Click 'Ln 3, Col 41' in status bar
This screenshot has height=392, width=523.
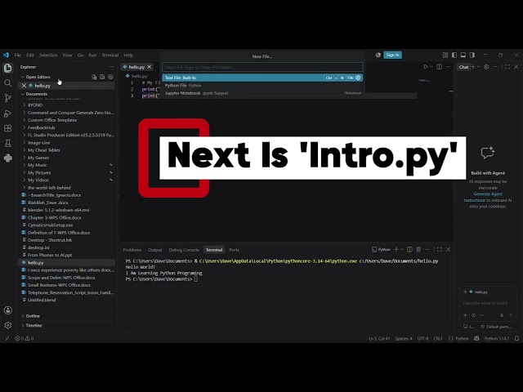point(379,338)
